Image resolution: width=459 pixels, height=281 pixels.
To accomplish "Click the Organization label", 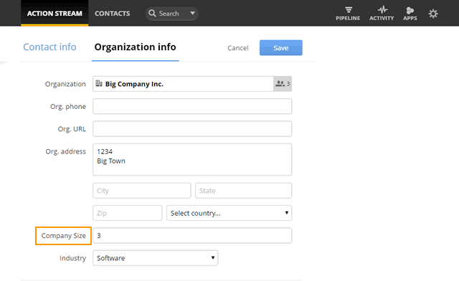I will click(65, 84).
